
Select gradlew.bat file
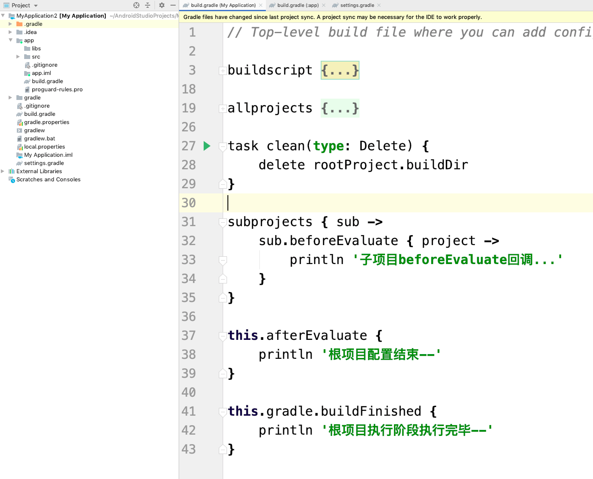(x=40, y=139)
